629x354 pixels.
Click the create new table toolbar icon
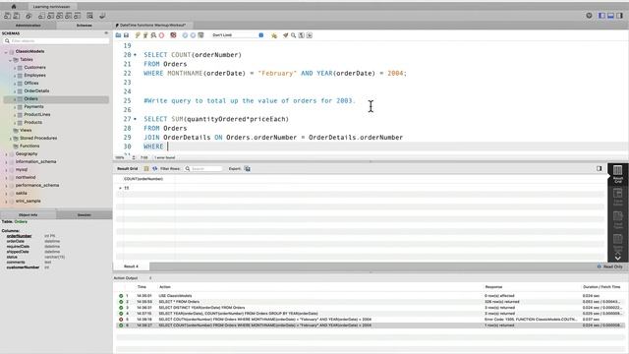pos(50,16)
